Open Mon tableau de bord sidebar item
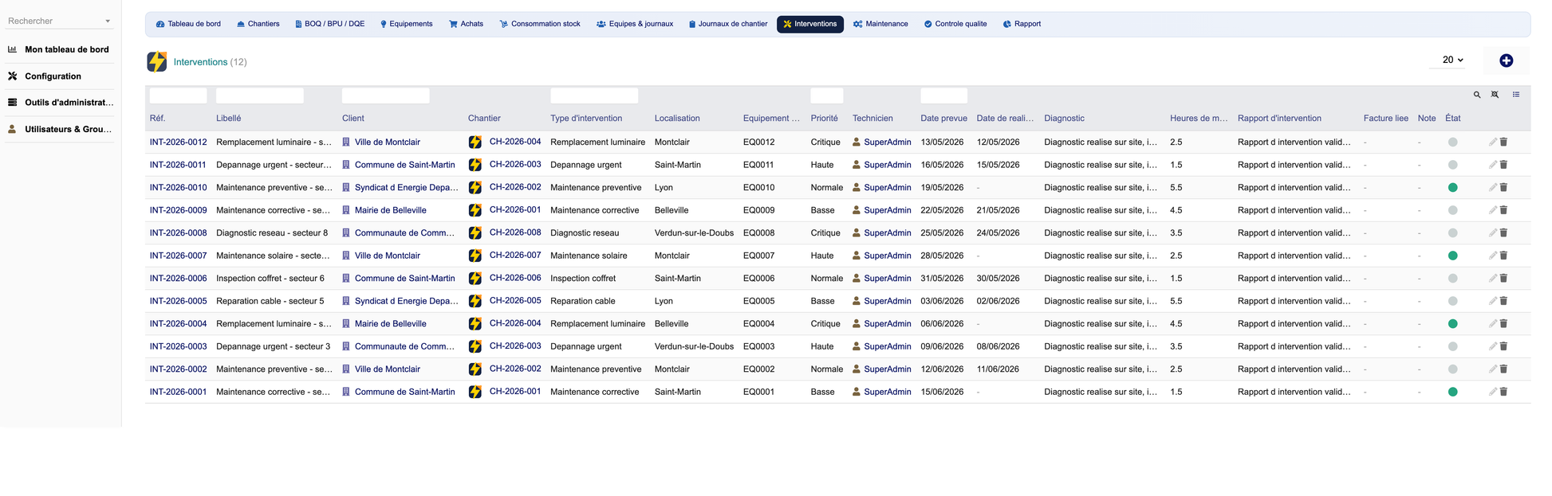Screen dimensions: 1552x496 [x=67, y=49]
